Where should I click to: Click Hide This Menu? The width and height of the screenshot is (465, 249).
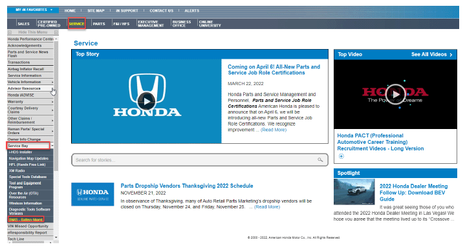[32, 32]
